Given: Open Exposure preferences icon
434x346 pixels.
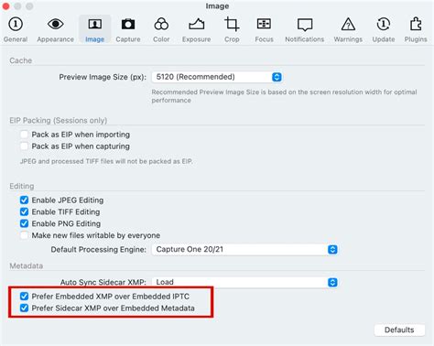Looking at the screenshot, I should 196,29.
